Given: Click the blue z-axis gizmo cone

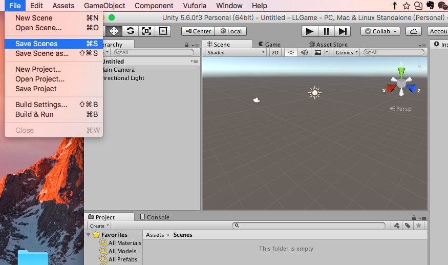Looking at the screenshot, I should [x=411, y=88].
